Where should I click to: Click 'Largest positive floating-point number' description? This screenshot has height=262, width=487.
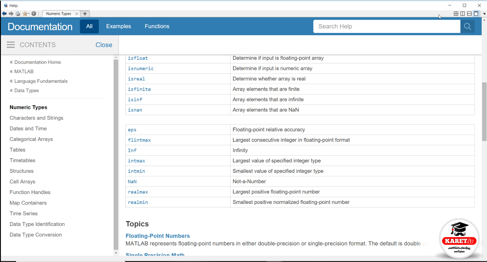pyautogui.click(x=276, y=192)
